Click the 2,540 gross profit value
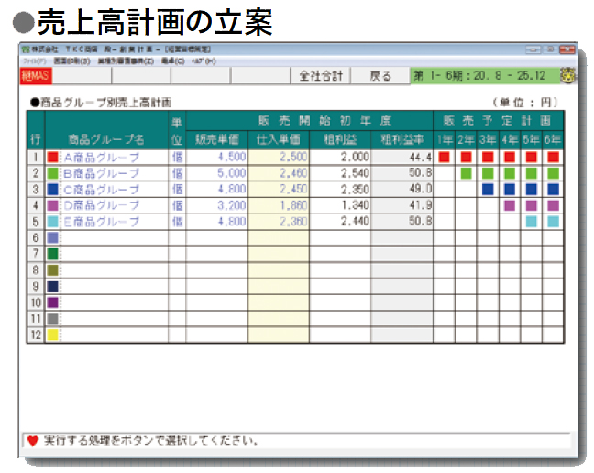The image size is (594, 473). click(x=355, y=173)
